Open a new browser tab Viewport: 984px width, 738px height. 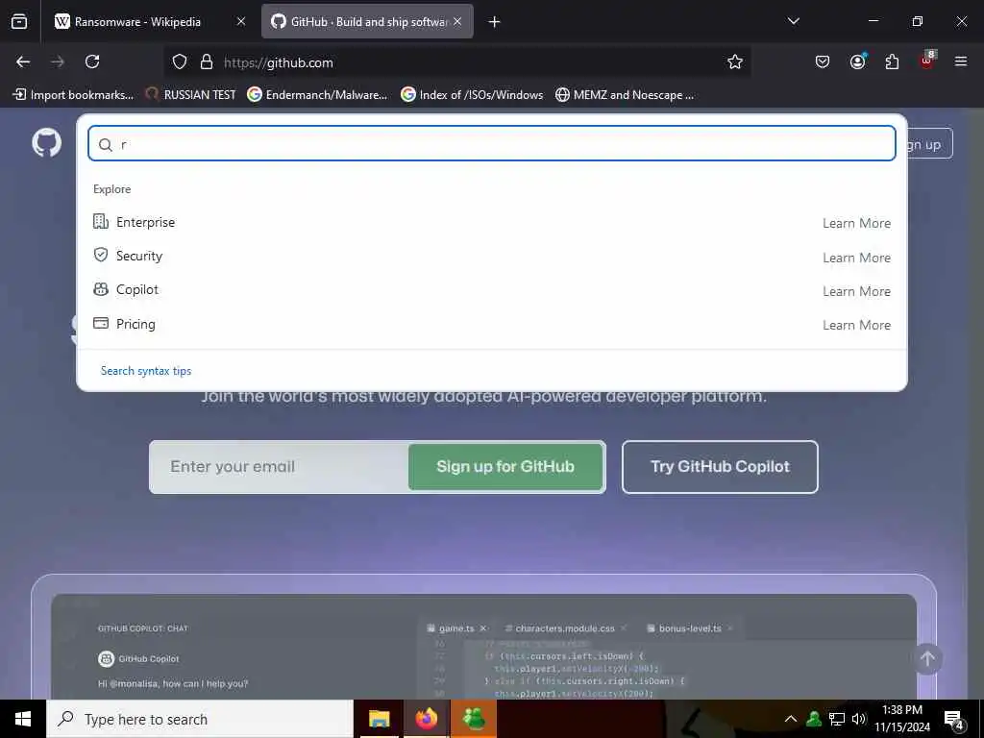pos(495,22)
